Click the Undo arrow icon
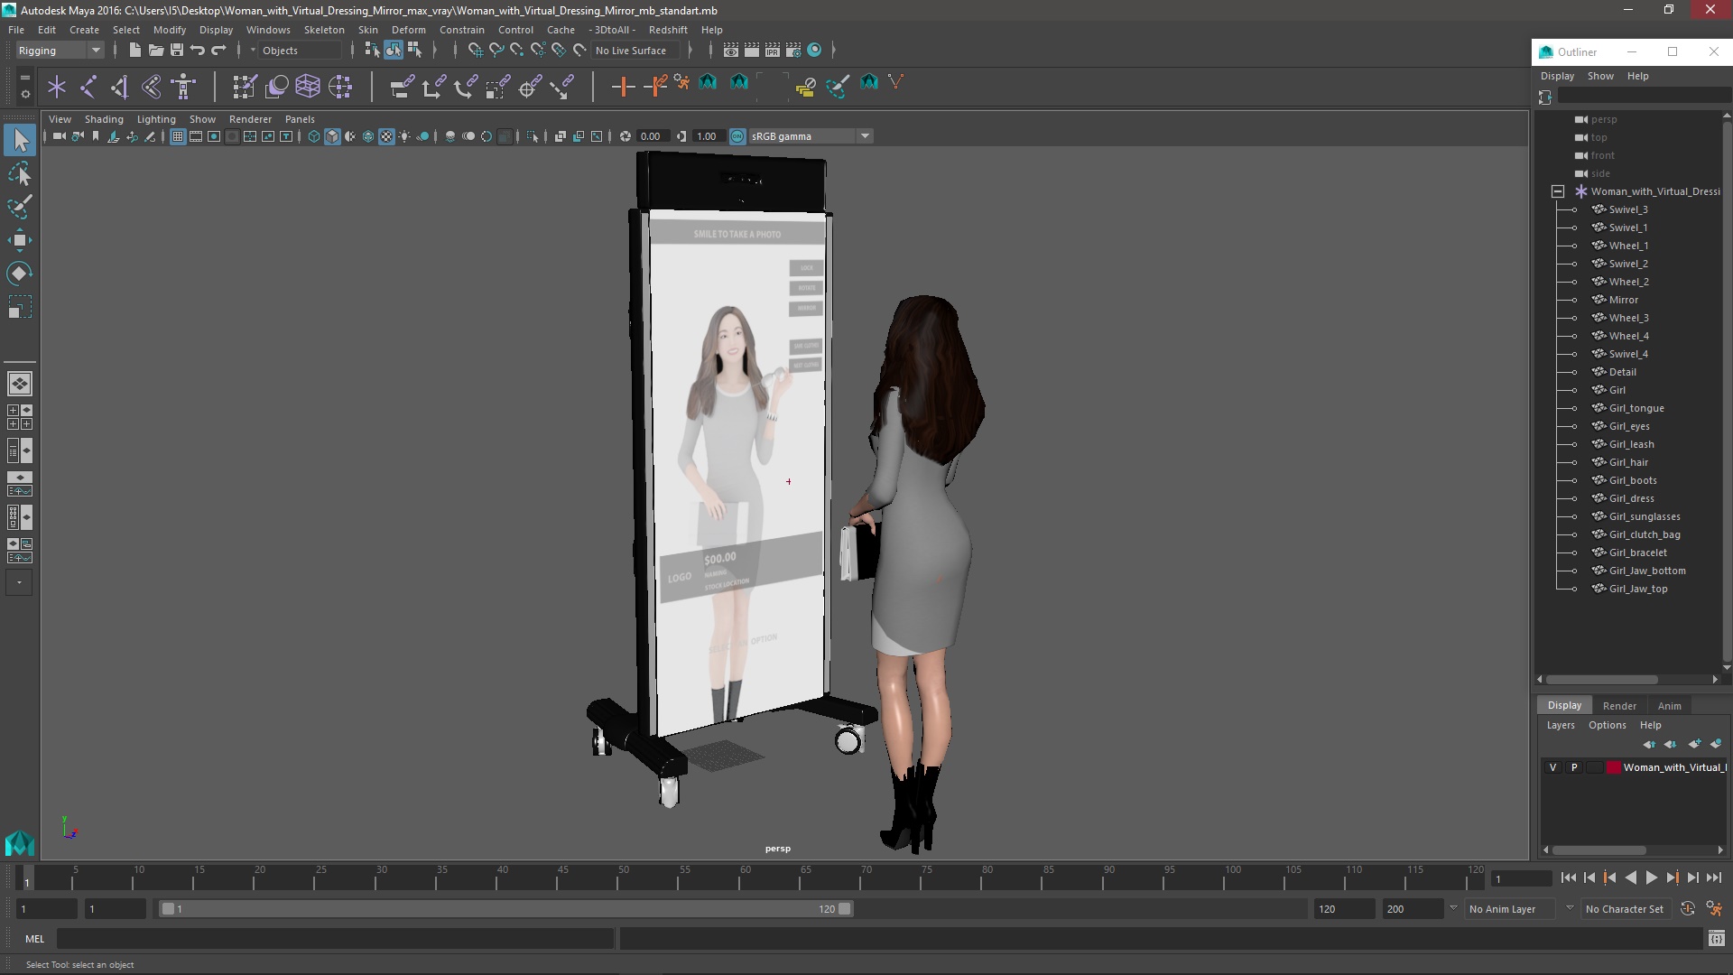 pos(197,51)
